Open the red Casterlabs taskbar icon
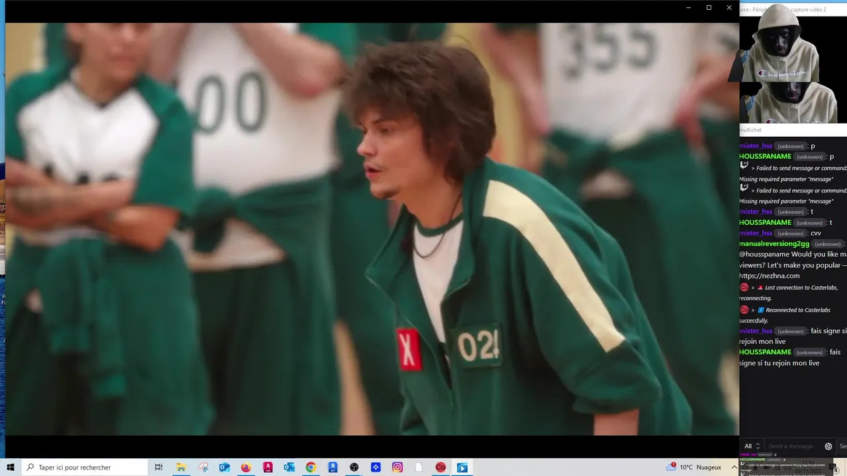Screen dimensions: 847x476 point(440,467)
